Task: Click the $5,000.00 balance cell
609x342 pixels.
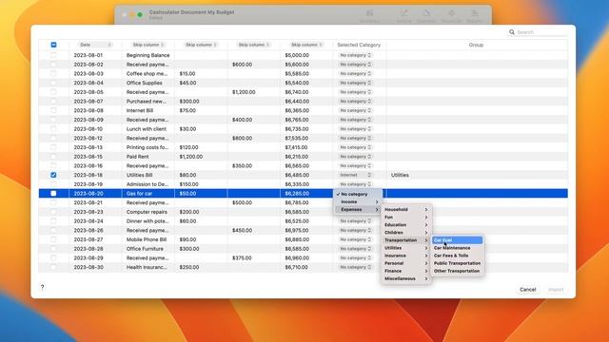Action: coord(297,55)
